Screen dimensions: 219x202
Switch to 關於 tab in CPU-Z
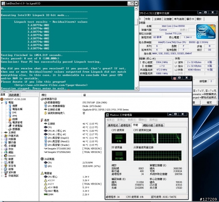[x=199, y=19]
